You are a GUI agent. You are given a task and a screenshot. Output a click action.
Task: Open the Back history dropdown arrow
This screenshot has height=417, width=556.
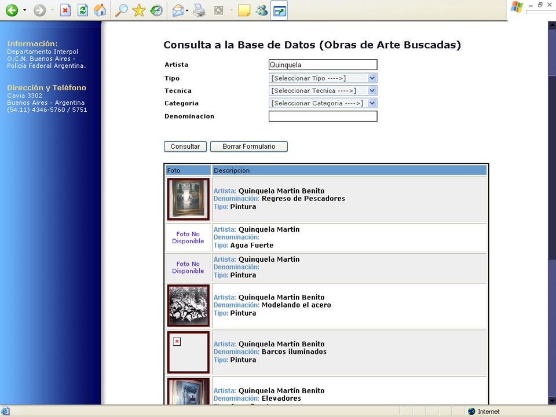pos(24,10)
